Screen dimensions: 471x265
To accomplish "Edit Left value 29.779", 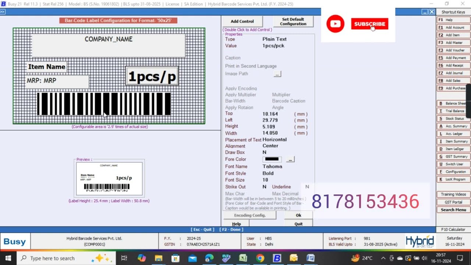I will (x=270, y=120).
